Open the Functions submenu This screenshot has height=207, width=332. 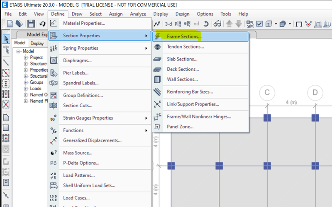pyautogui.click(x=100, y=130)
